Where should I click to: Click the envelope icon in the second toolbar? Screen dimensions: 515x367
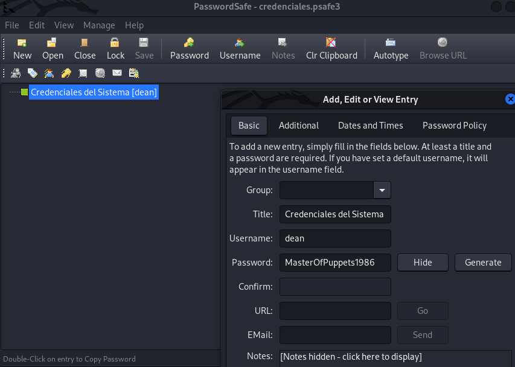117,73
